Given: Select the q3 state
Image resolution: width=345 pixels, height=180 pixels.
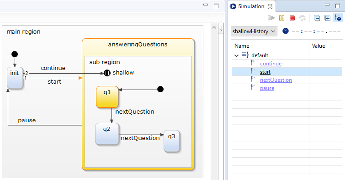Looking at the screenshot, I should [x=172, y=141].
